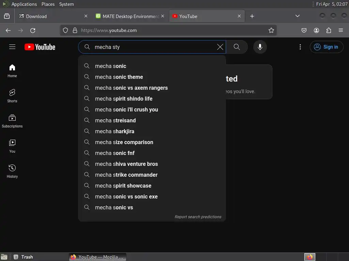This screenshot has height=261, width=349.
Task: Expand the list all tabs chevron
Action: coord(297,16)
